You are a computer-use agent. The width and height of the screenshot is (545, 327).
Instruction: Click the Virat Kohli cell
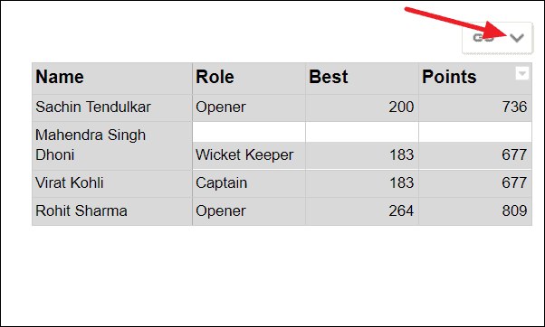pos(112,183)
